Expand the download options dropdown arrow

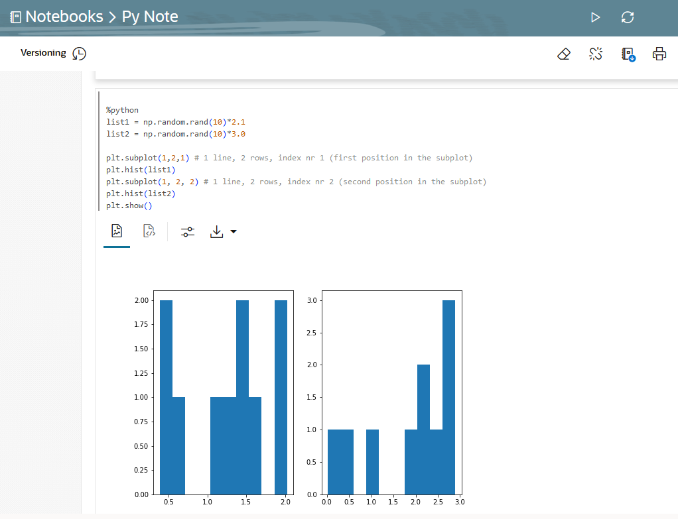[x=234, y=231]
